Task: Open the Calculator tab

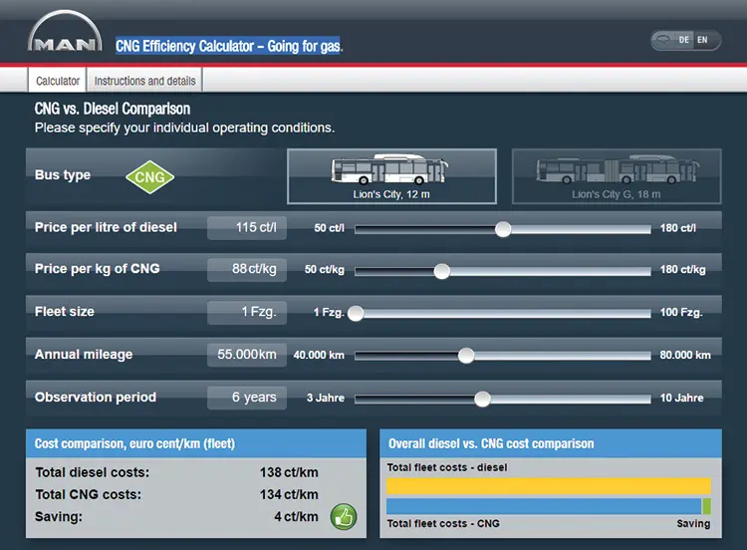Action: click(58, 81)
